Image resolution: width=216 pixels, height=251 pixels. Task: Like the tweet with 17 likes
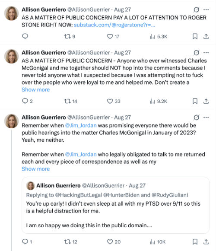pyautogui.click(x=113, y=36)
